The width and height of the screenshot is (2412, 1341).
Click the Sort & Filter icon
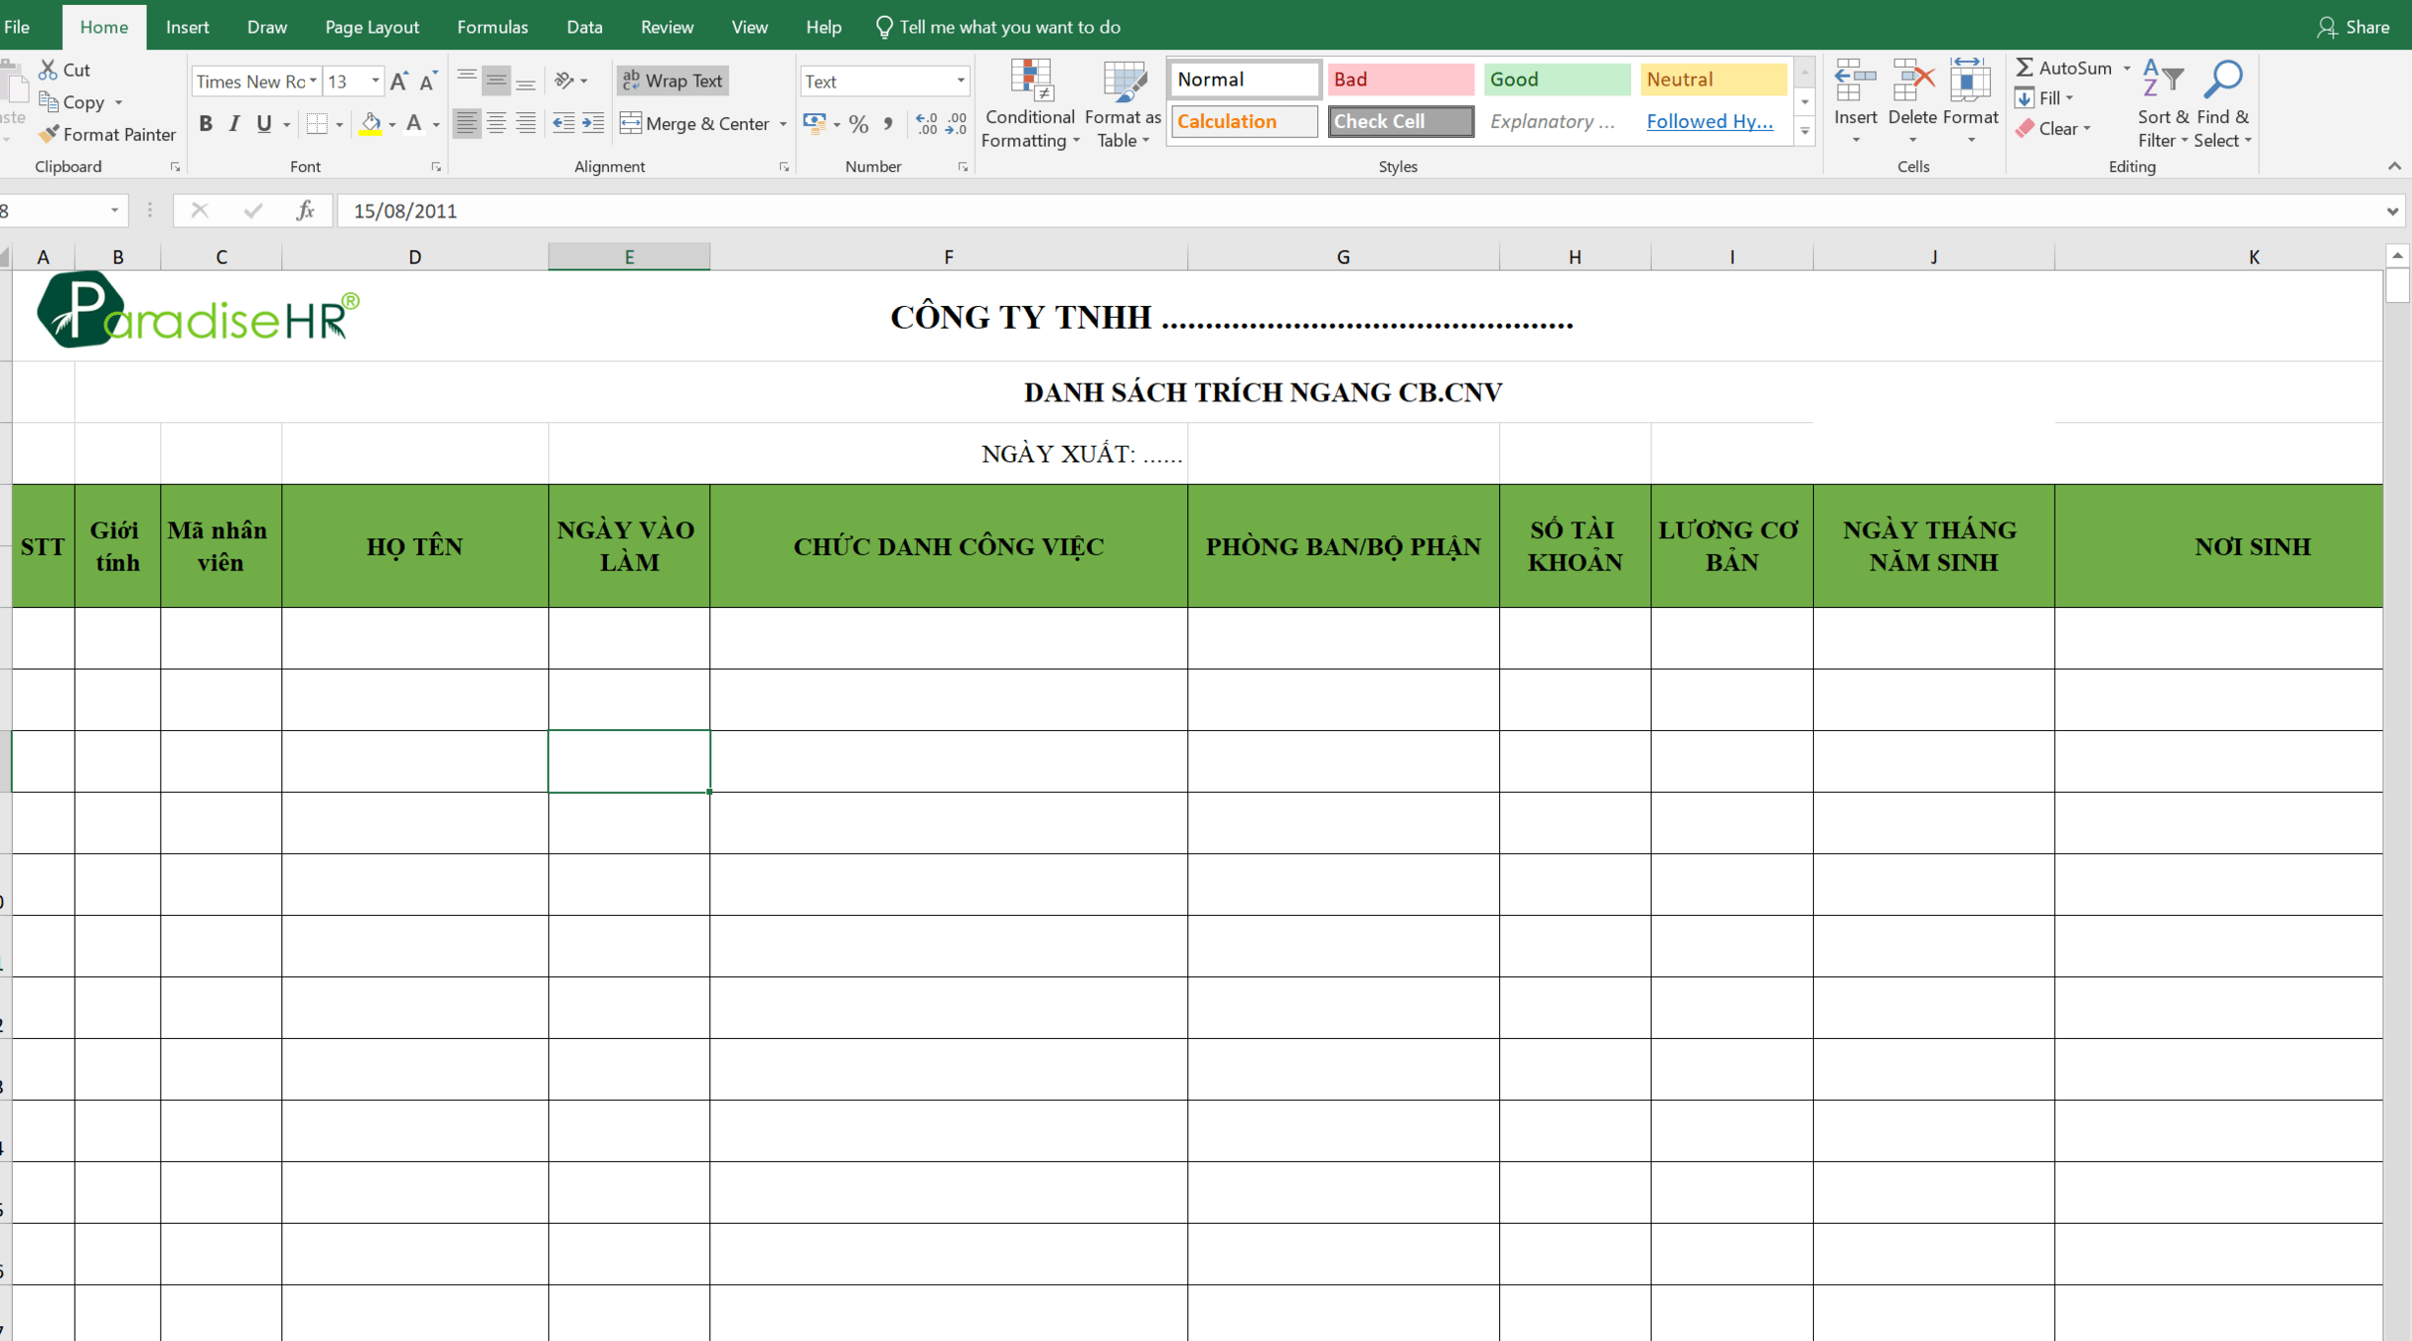pyautogui.click(x=2162, y=79)
